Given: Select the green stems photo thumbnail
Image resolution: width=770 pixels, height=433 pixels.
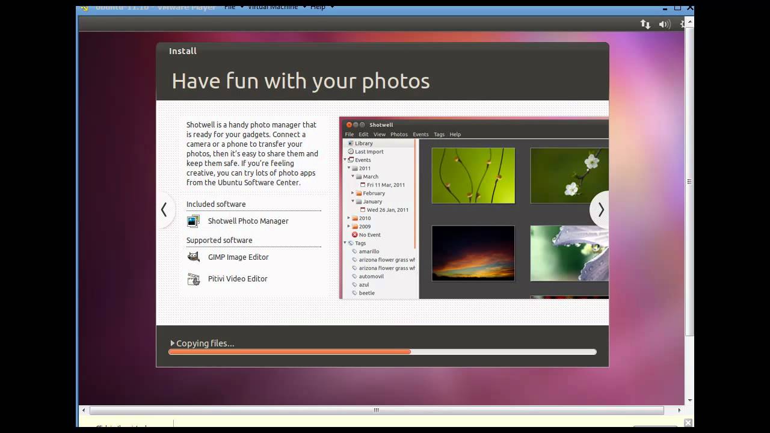Looking at the screenshot, I should click(473, 176).
